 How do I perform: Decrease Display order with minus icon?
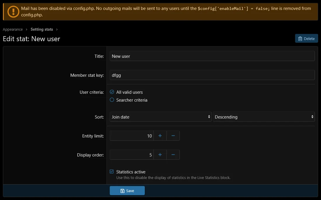(173, 155)
